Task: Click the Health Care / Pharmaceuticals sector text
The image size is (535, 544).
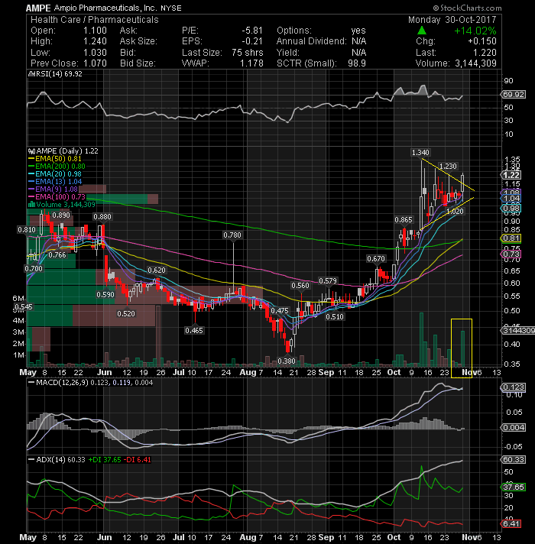Action: point(95,19)
